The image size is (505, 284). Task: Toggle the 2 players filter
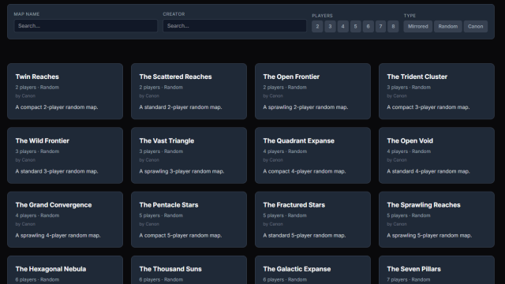[x=317, y=26]
